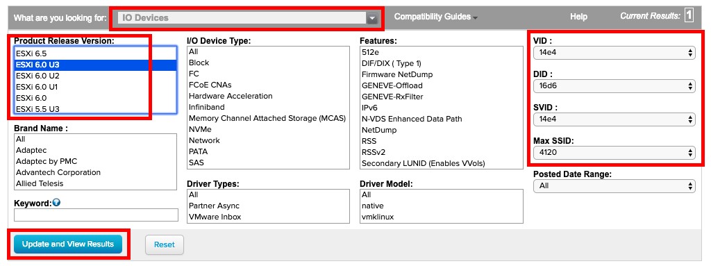The width and height of the screenshot is (711, 266).
Task: Select Allied Telesis brand
Action: click(95, 183)
